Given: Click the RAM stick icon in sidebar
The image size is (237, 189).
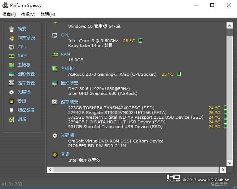Looking at the screenshot, I should click(x=12, y=56).
